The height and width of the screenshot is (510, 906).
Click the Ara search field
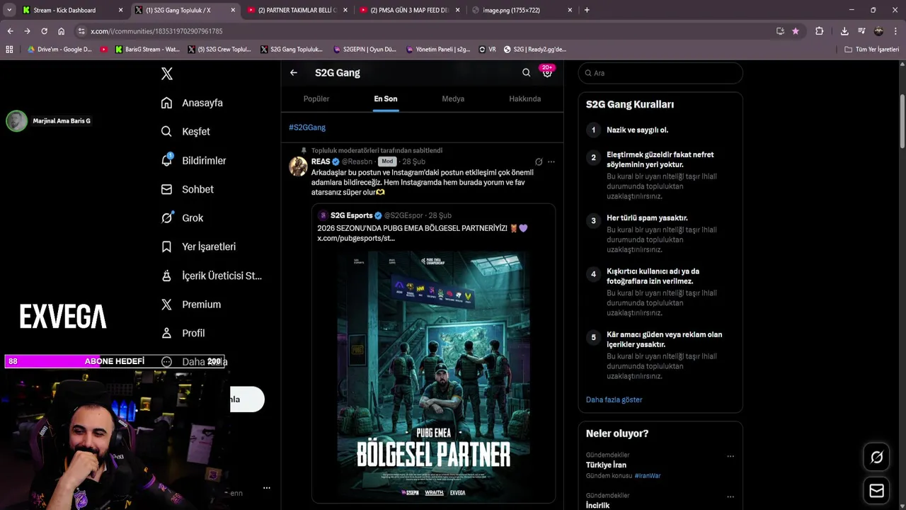(x=660, y=73)
